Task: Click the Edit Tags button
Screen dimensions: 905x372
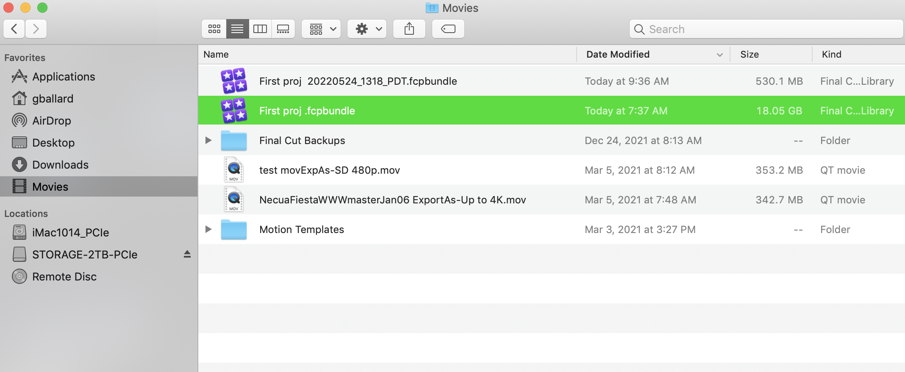Action: point(448,29)
